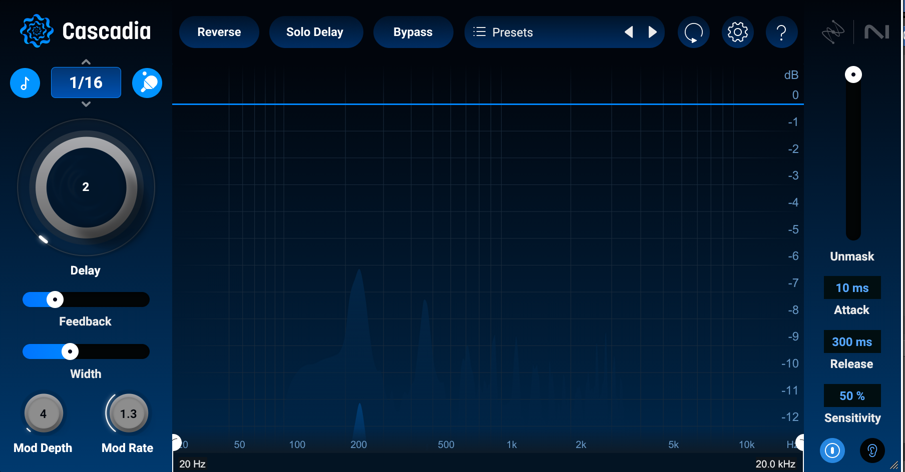Click the large Delay knob

tap(86, 187)
